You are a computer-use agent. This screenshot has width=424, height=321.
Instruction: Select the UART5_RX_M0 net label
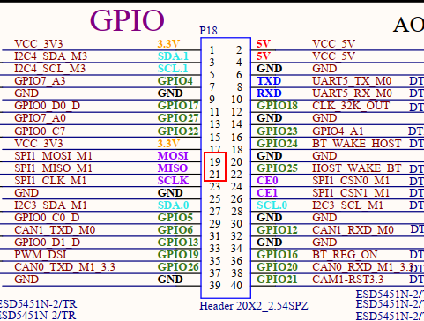pos(352,93)
